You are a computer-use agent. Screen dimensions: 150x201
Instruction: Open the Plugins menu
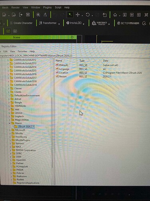pyautogui.click(x=47, y=8)
